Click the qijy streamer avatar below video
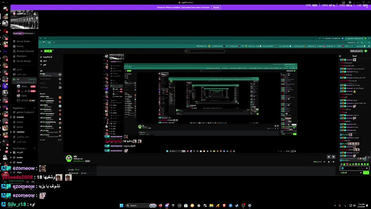The height and width of the screenshot is (209, 371). (69, 158)
